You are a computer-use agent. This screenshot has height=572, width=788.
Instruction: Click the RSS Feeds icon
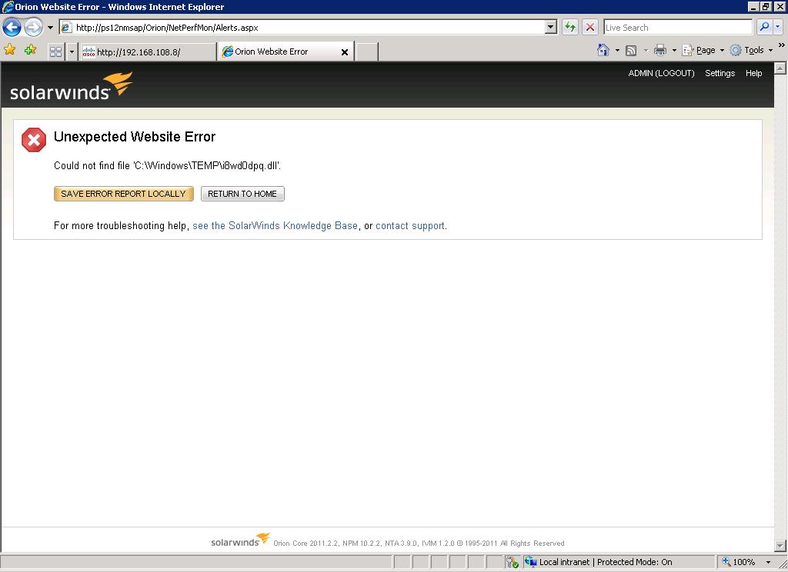[x=631, y=50]
